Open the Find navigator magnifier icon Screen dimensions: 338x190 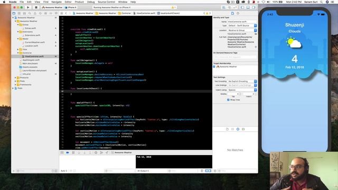tap(30, 13)
